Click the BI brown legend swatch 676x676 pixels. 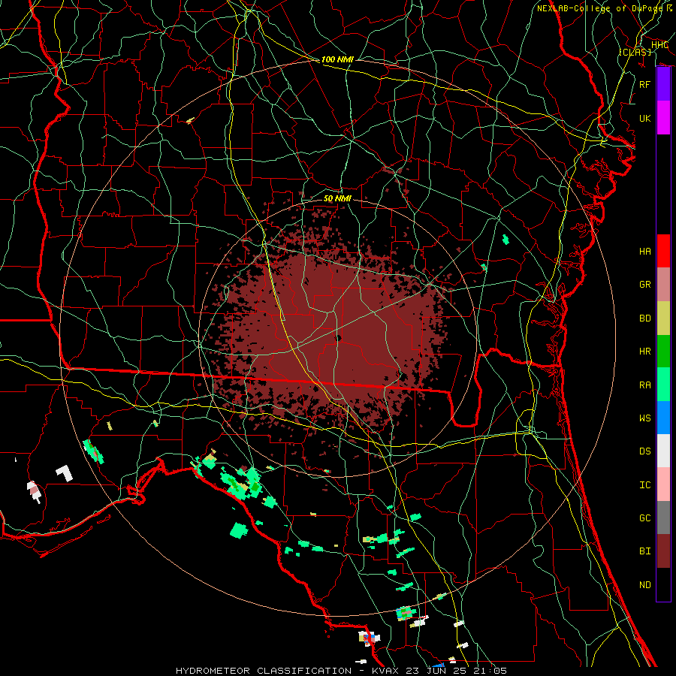click(663, 551)
